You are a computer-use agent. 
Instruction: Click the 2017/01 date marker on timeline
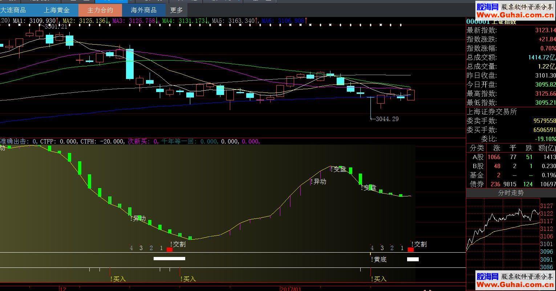click(291, 288)
